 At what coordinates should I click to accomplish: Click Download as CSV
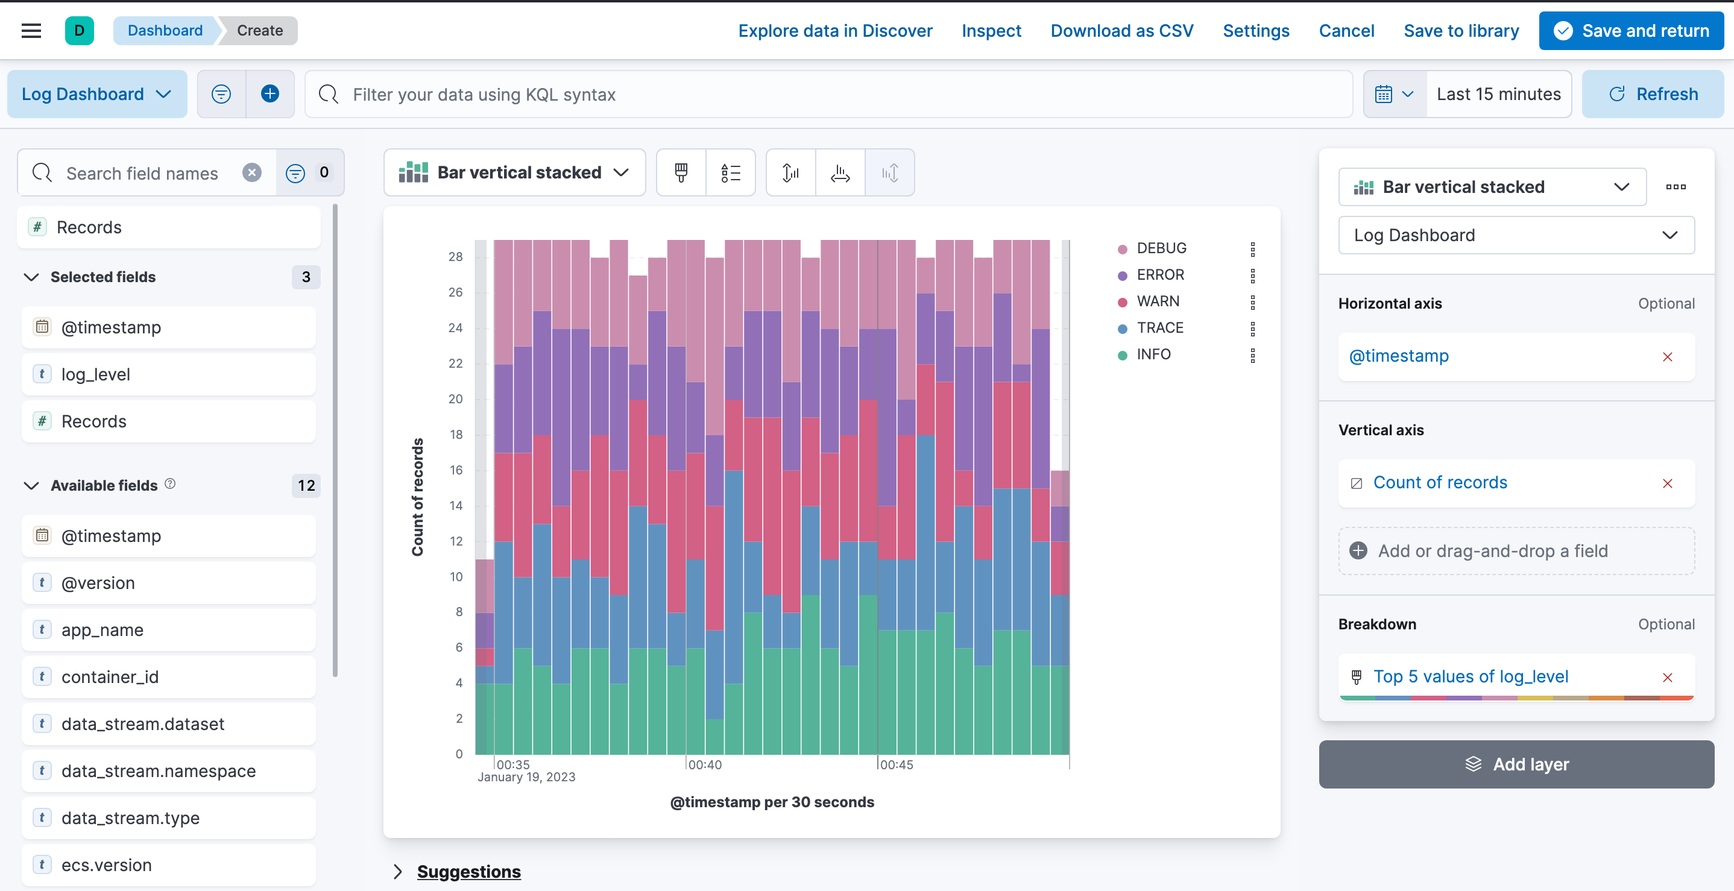coord(1121,31)
